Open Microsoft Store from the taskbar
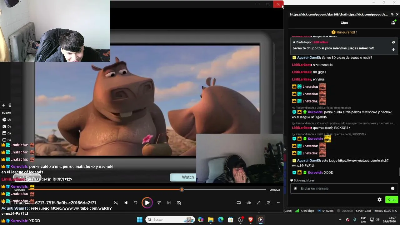 (x=231, y=220)
